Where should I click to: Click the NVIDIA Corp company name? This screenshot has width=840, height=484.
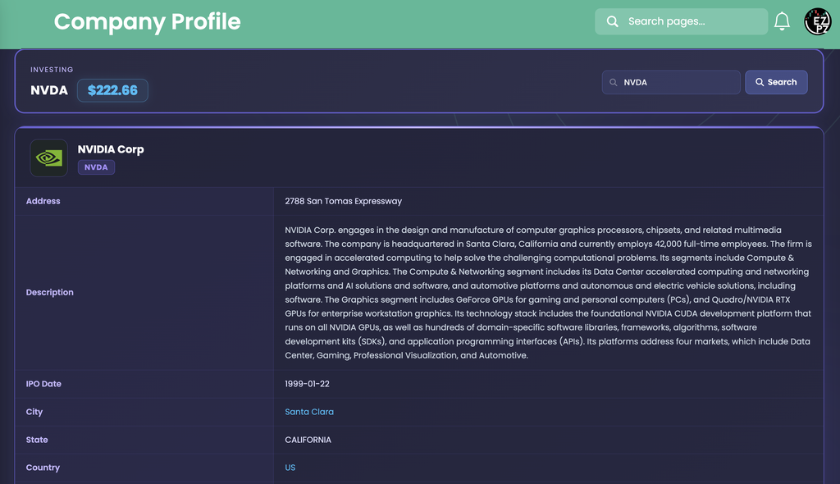coord(111,149)
